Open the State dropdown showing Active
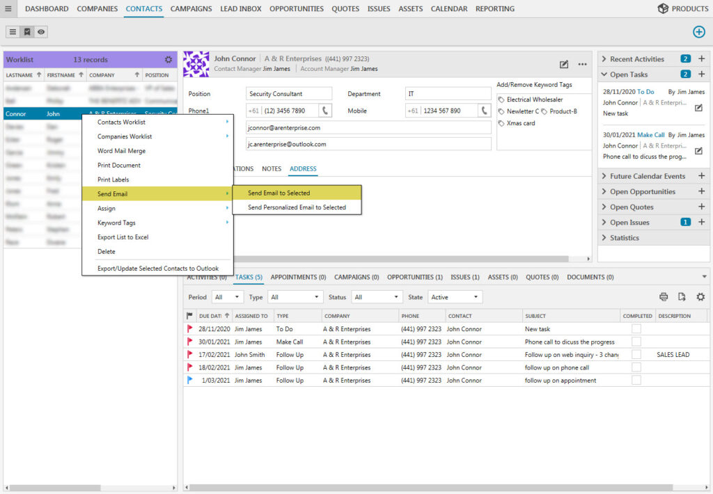The width and height of the screenshot is (713, 494). click(x=455, y=297)
